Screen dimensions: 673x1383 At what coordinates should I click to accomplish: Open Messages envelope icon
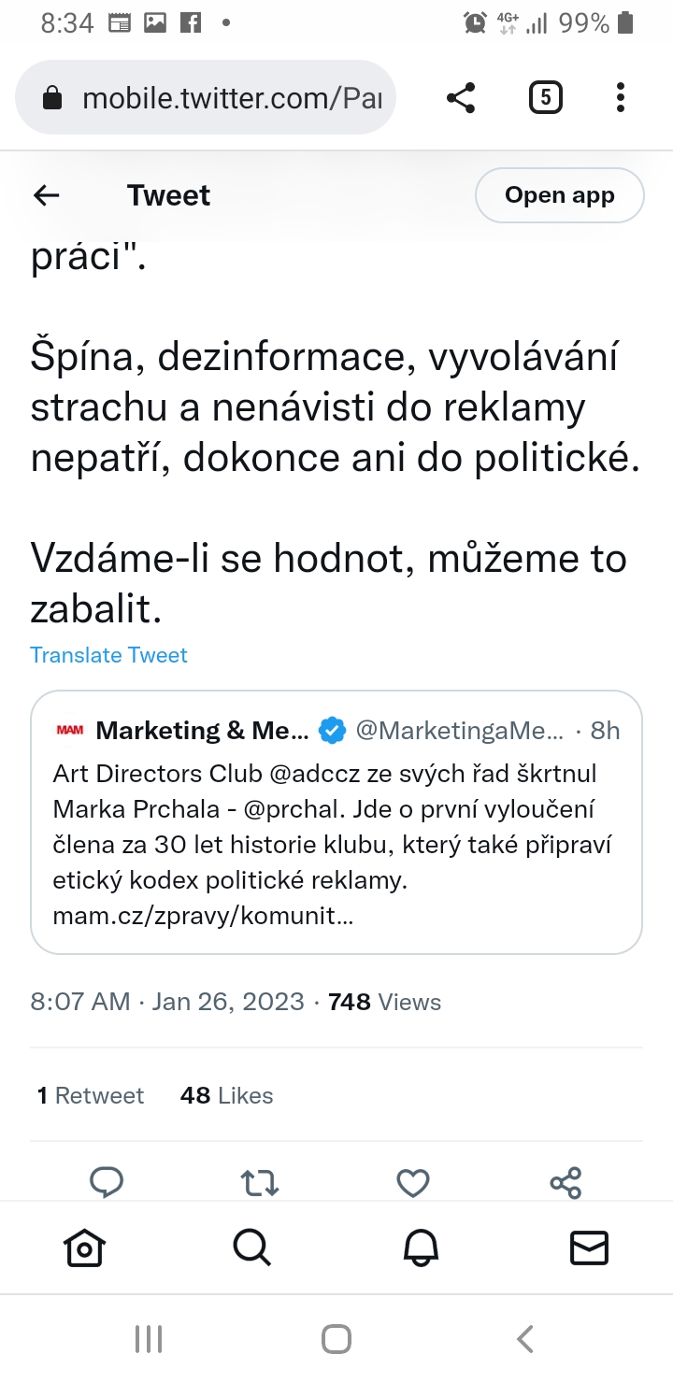589,1248
